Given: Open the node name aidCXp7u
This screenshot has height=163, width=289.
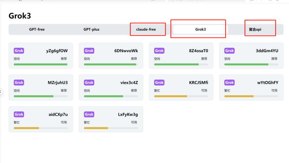Looking at the screenshot, I should point(58,115).
